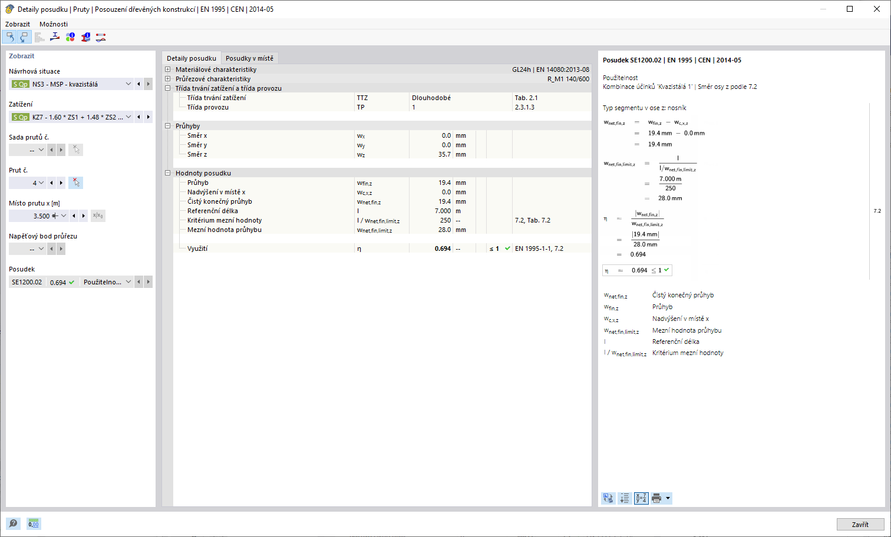Select the Nadvýšení v místě x row

tap(382, 192)
